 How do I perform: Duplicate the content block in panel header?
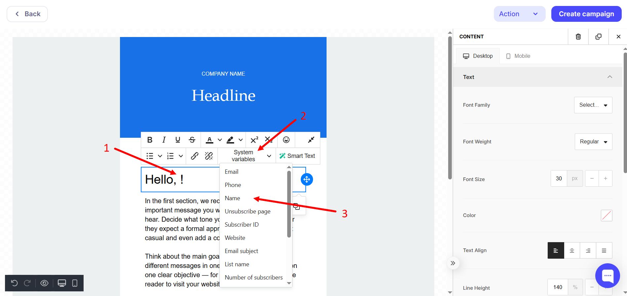pyautogui.click(x=598, y=37)
